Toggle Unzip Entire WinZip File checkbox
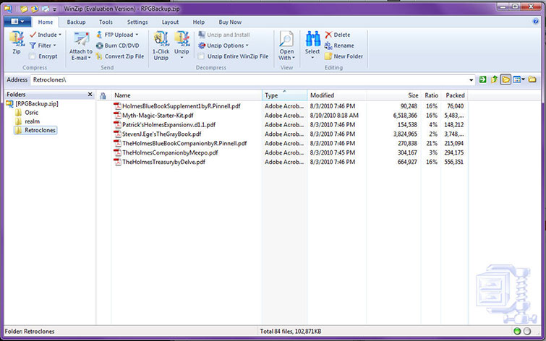 (201, 56)
